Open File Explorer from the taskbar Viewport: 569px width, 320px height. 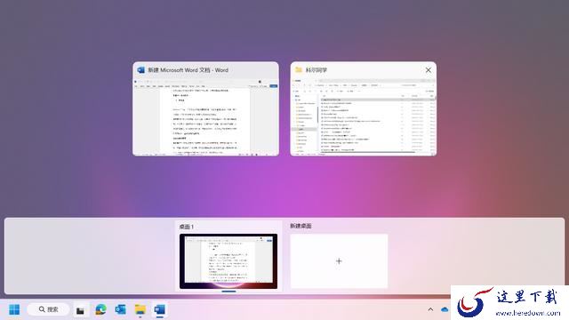[140, 309]
